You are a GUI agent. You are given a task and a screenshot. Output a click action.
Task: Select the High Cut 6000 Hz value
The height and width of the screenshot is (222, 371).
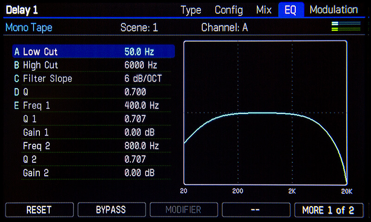[141, 65]
